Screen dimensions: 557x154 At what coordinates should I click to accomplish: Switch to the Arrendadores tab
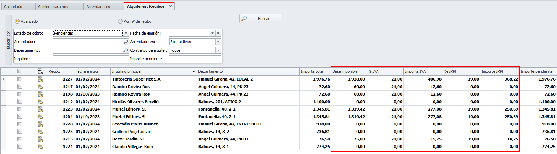coord(104,6)
